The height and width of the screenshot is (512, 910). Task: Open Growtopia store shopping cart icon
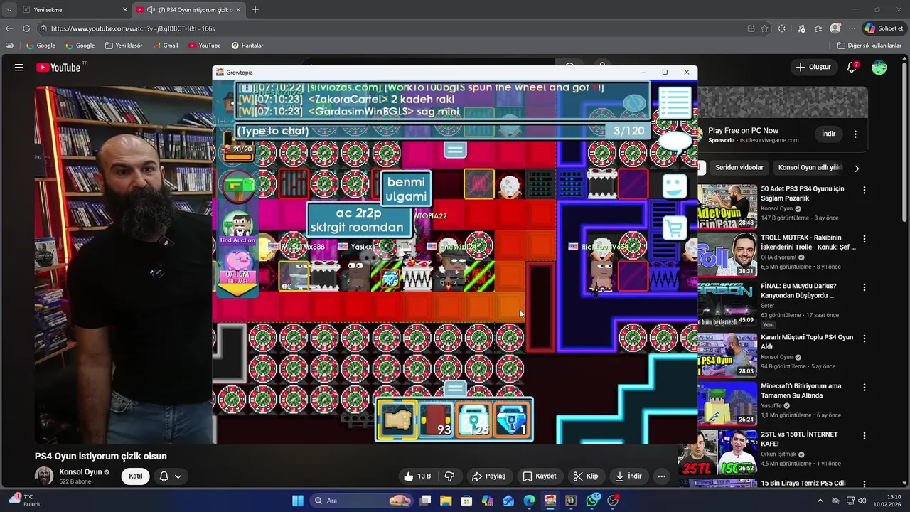[674, 229]
